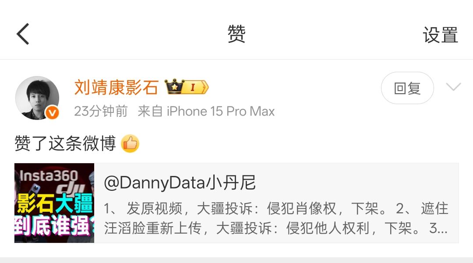Viewport: 473px width, 263px height.
Task: Expand the chevron menu beside 回复
Action: [x=453, y=87]
